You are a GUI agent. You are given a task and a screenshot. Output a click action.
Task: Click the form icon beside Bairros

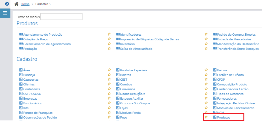point(215,70)
